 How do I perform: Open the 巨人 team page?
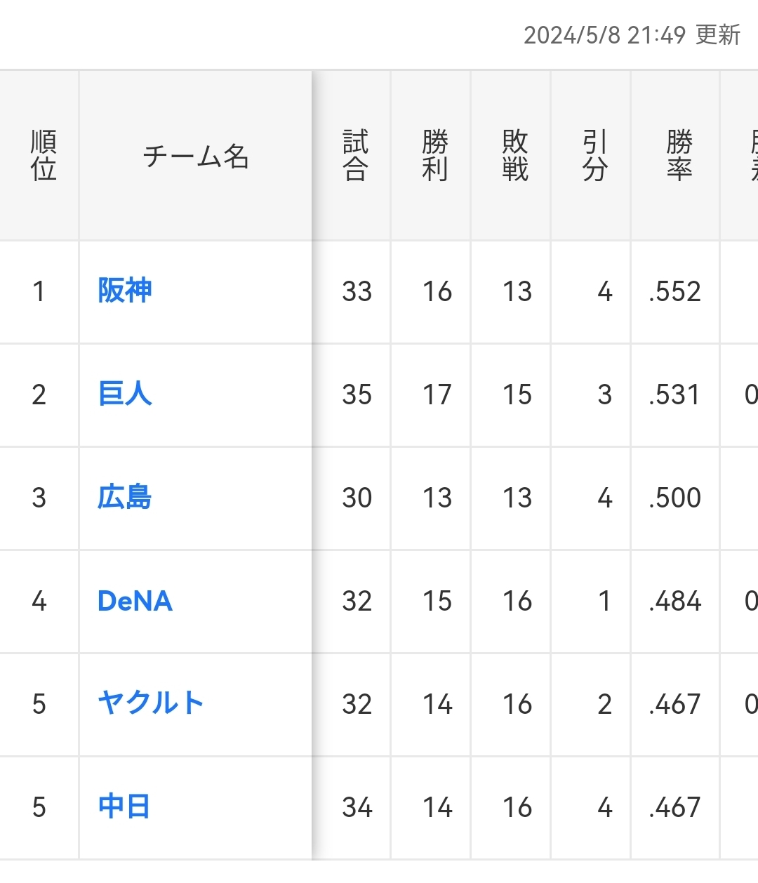(125, 394)
